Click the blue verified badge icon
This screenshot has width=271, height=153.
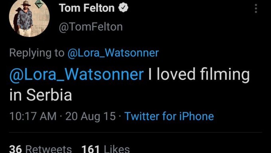(x=123, y=8)
